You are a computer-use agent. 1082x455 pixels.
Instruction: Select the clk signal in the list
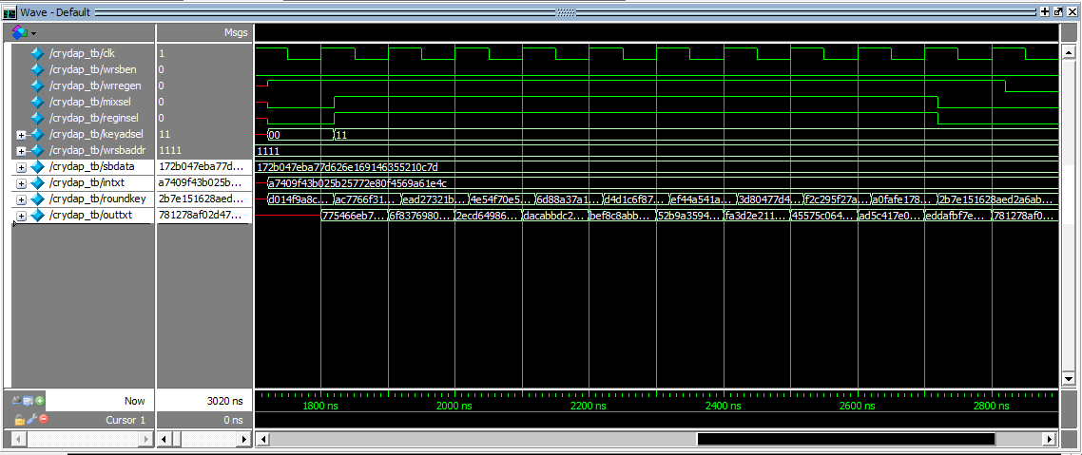[82, 53]
